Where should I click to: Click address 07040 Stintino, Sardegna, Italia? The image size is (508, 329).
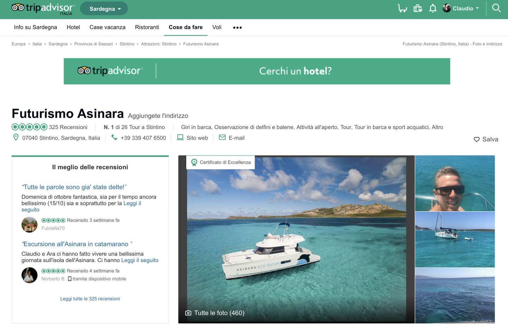[x=61, y=138]
